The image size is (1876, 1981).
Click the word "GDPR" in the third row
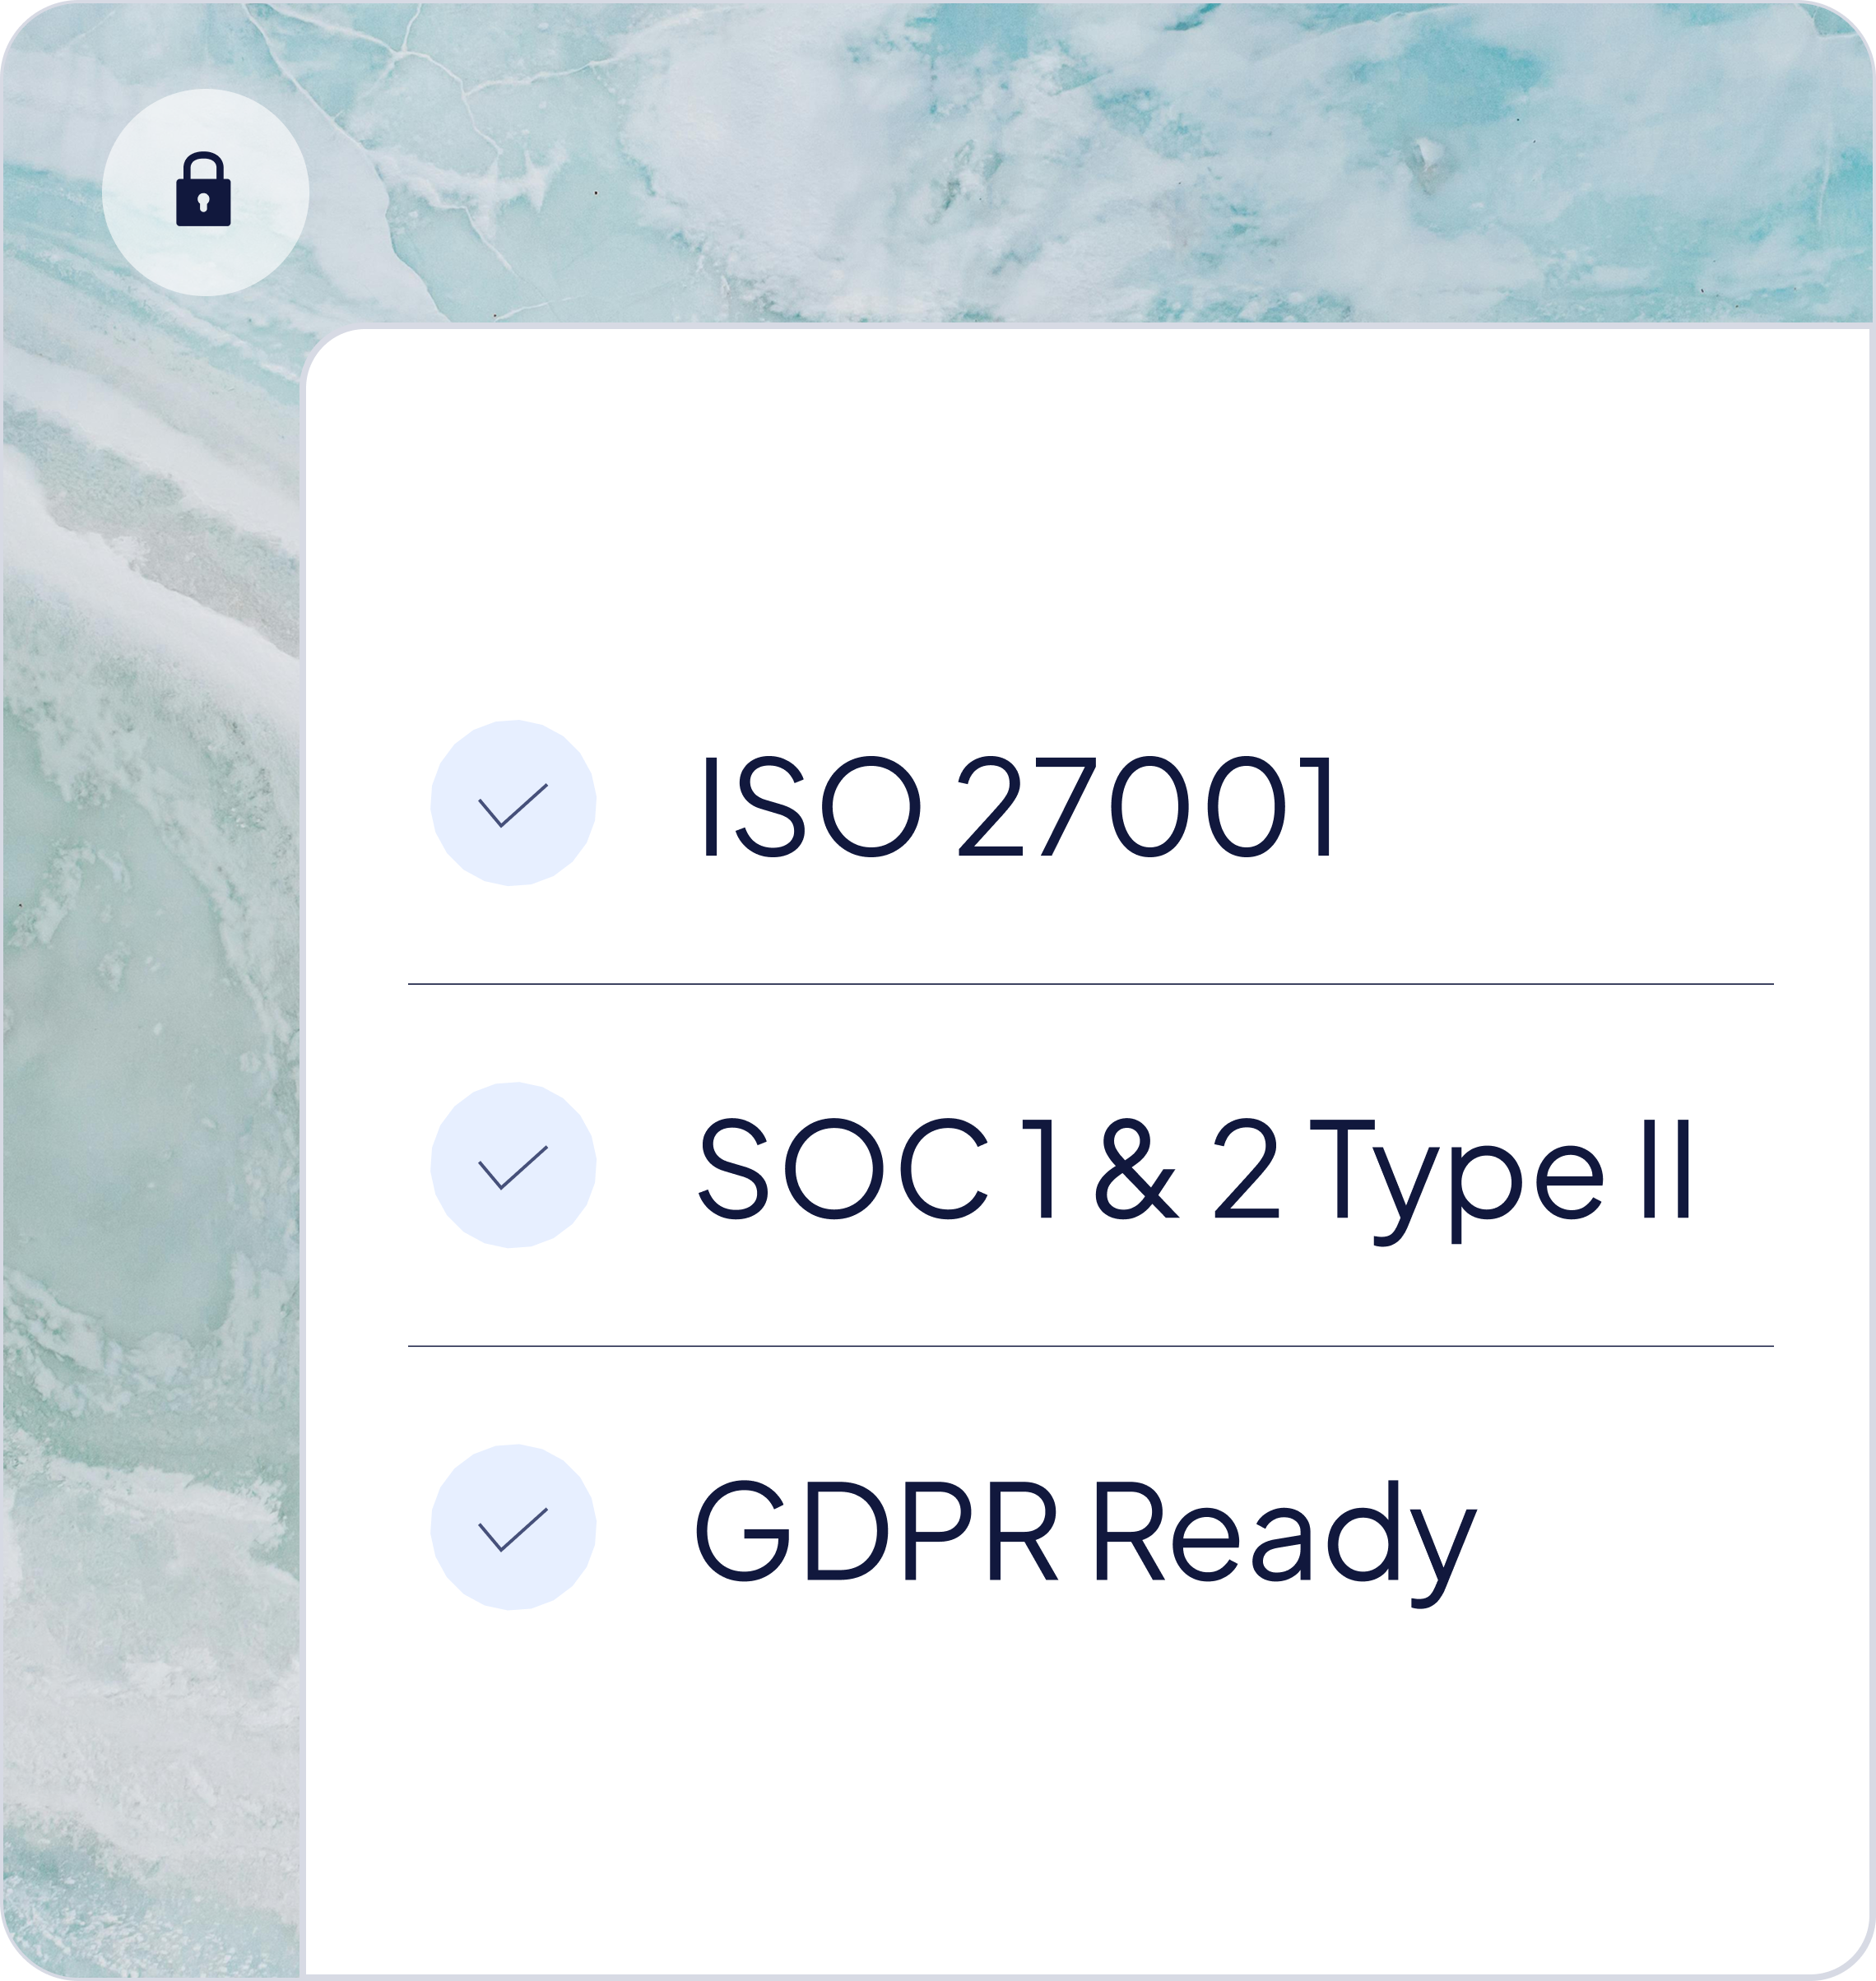point(875,1530)
